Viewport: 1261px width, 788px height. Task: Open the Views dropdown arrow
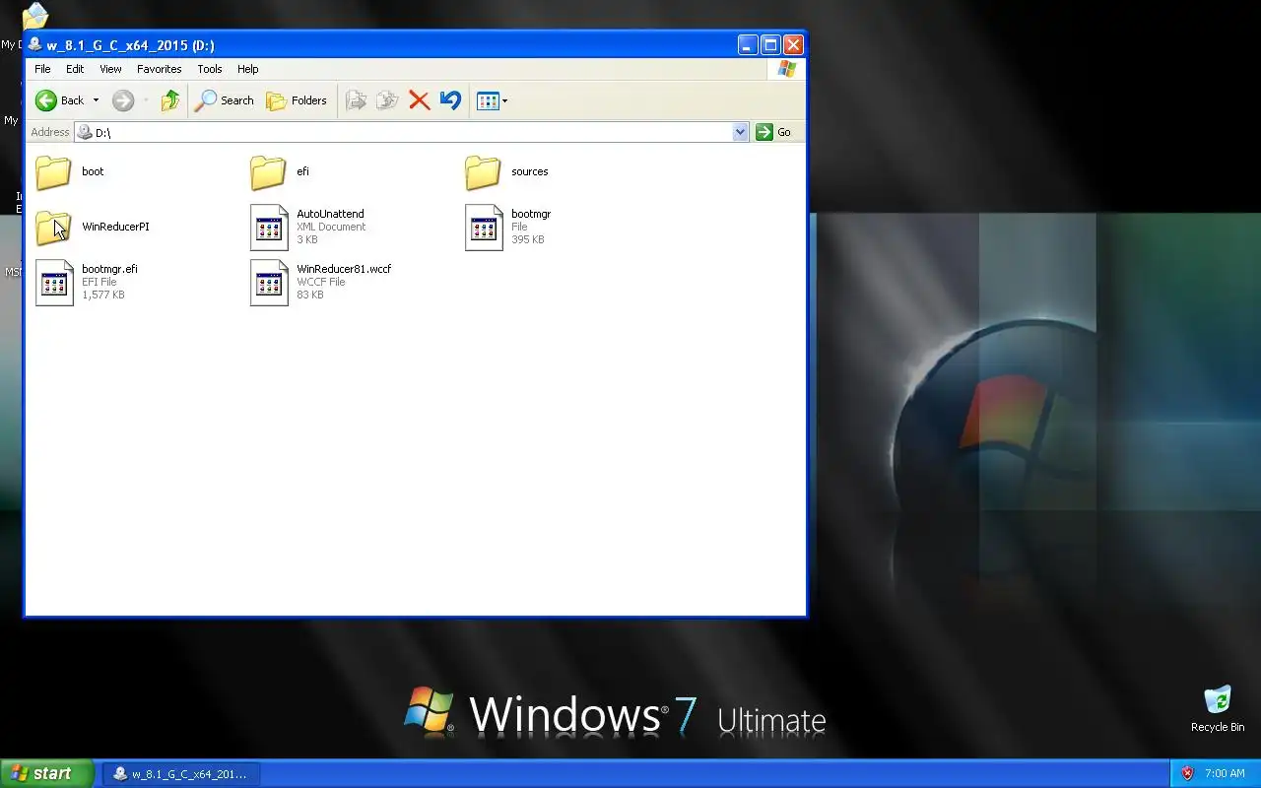pyautogui.click(x=504, y=100)
